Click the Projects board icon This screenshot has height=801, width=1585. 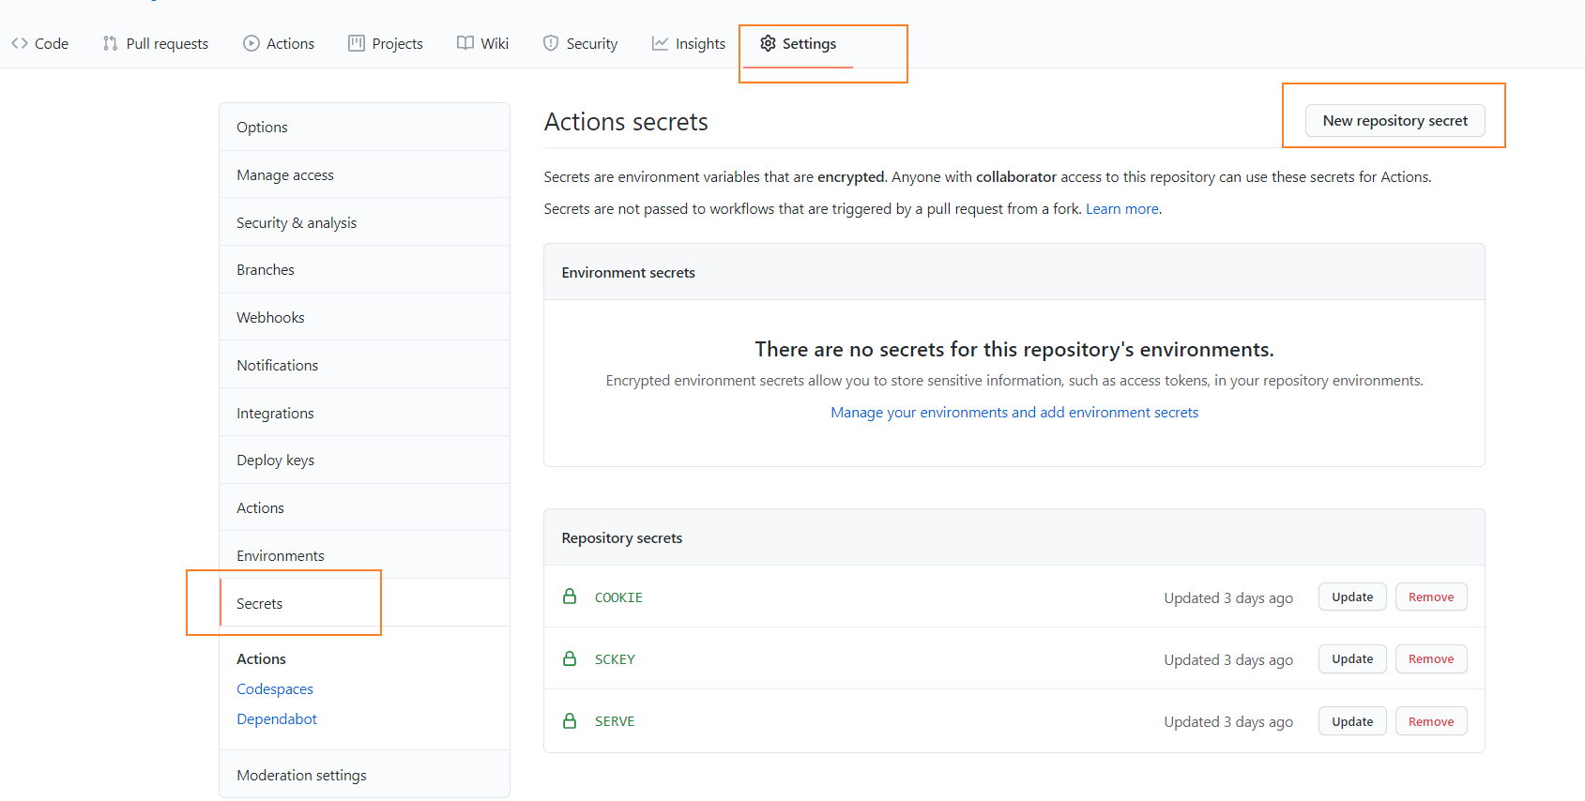(x=357, y=43)
